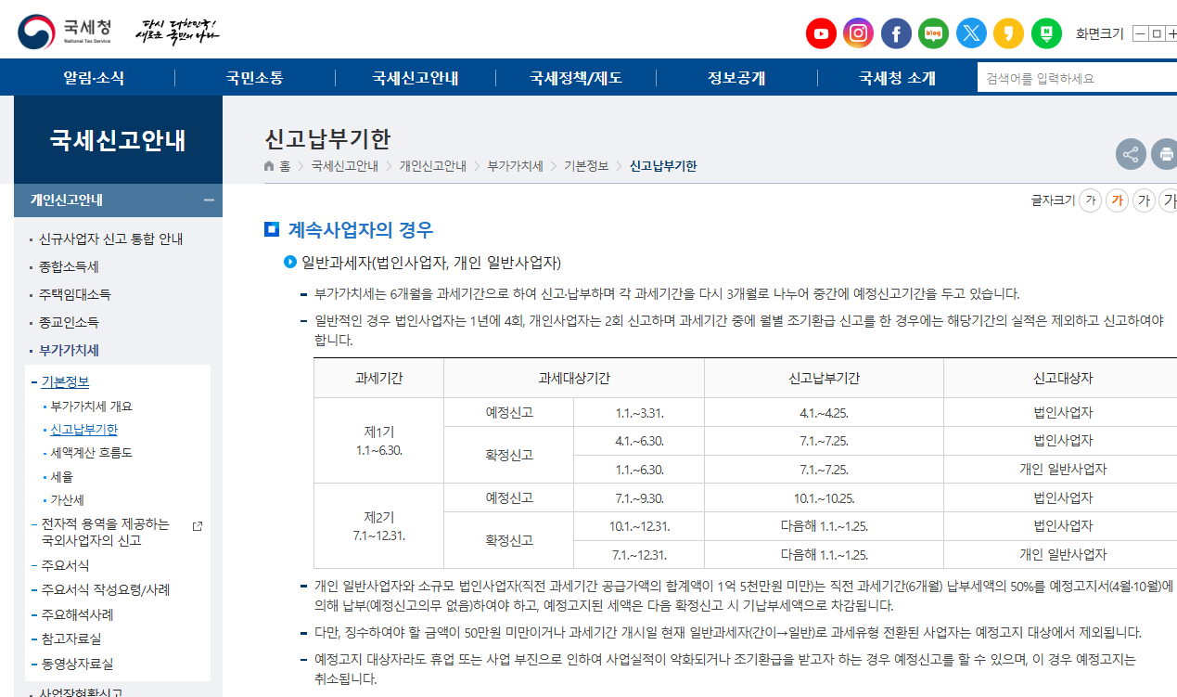This screenshot has width=1177, height=697.
Task: Open the 국민소통 main menu
Action: pos(255,78)
